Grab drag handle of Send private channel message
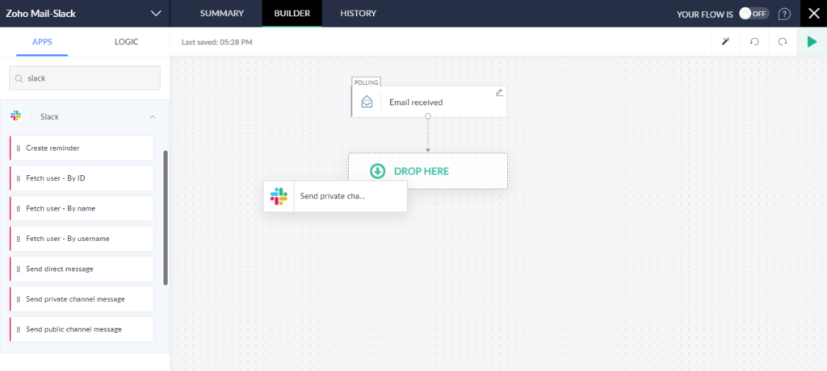Screen dimensions: 827x371 pyautogui.click(x=19, y=298)
